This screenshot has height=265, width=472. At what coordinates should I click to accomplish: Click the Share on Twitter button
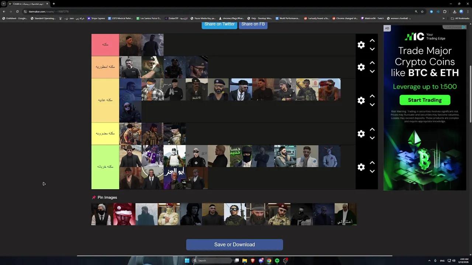(219, 24)
